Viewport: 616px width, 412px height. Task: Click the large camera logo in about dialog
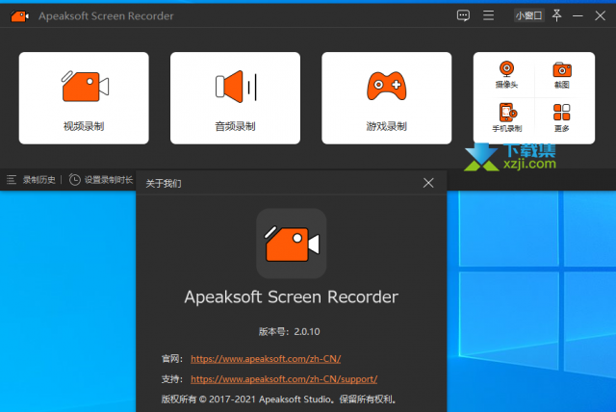point(291,244)
